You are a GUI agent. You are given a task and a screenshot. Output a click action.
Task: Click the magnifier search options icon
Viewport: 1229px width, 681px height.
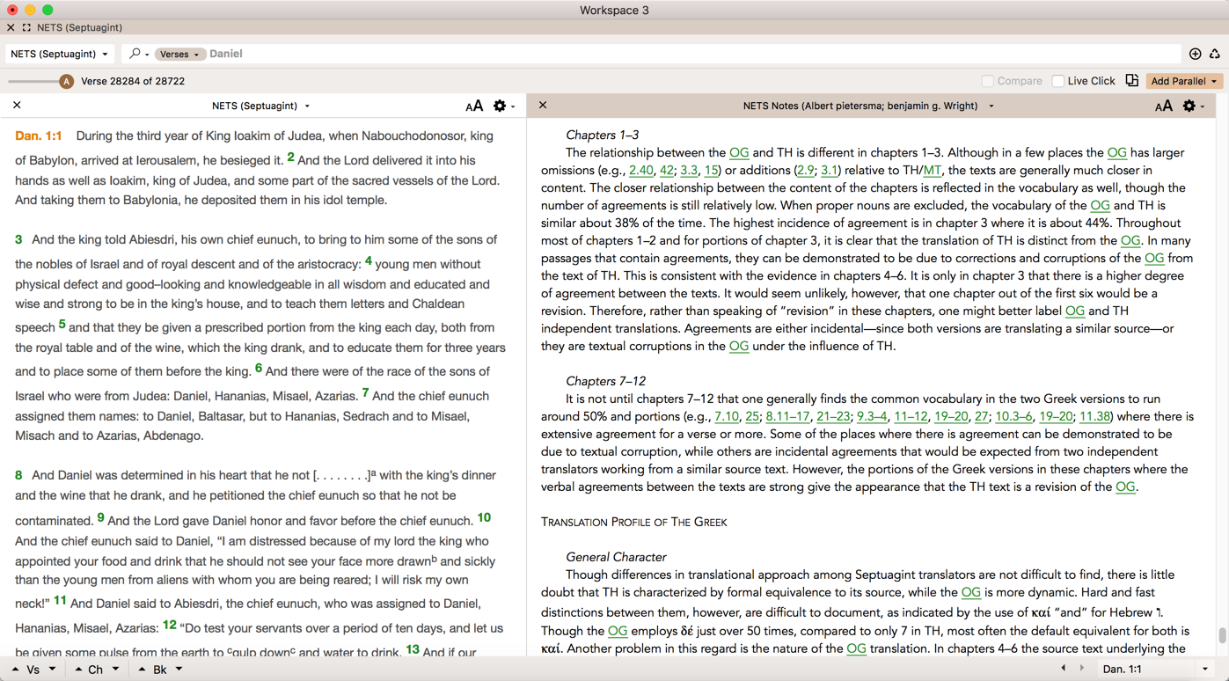pos(138,54)
